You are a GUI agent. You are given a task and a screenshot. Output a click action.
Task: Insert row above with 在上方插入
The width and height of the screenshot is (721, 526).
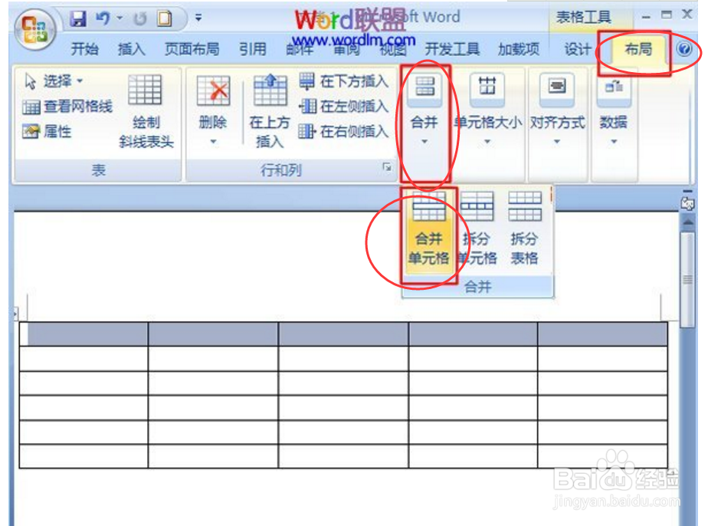pos(270,110)
